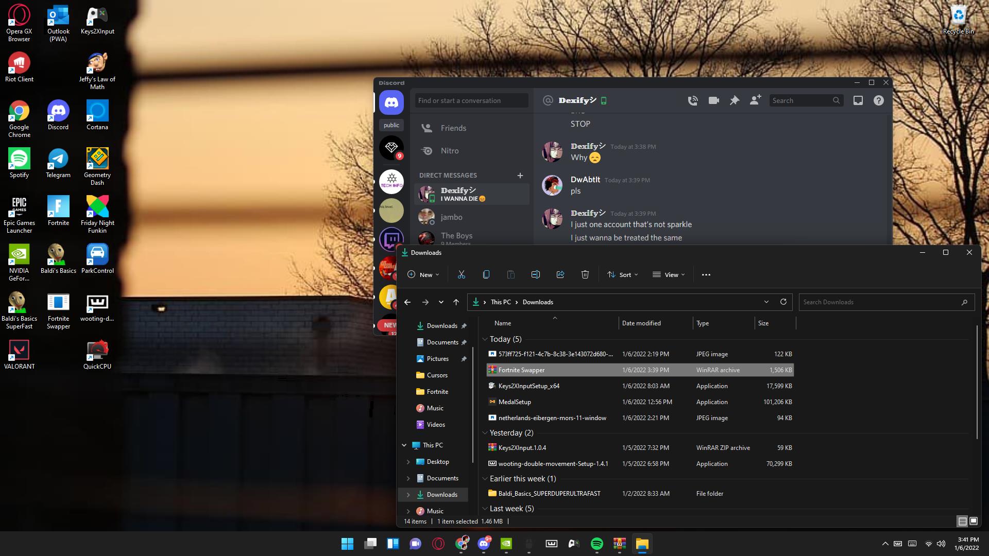This screenshot has width=989, height=556.
Task: Open pinned messages in Discord
Action: coord(735,101)
